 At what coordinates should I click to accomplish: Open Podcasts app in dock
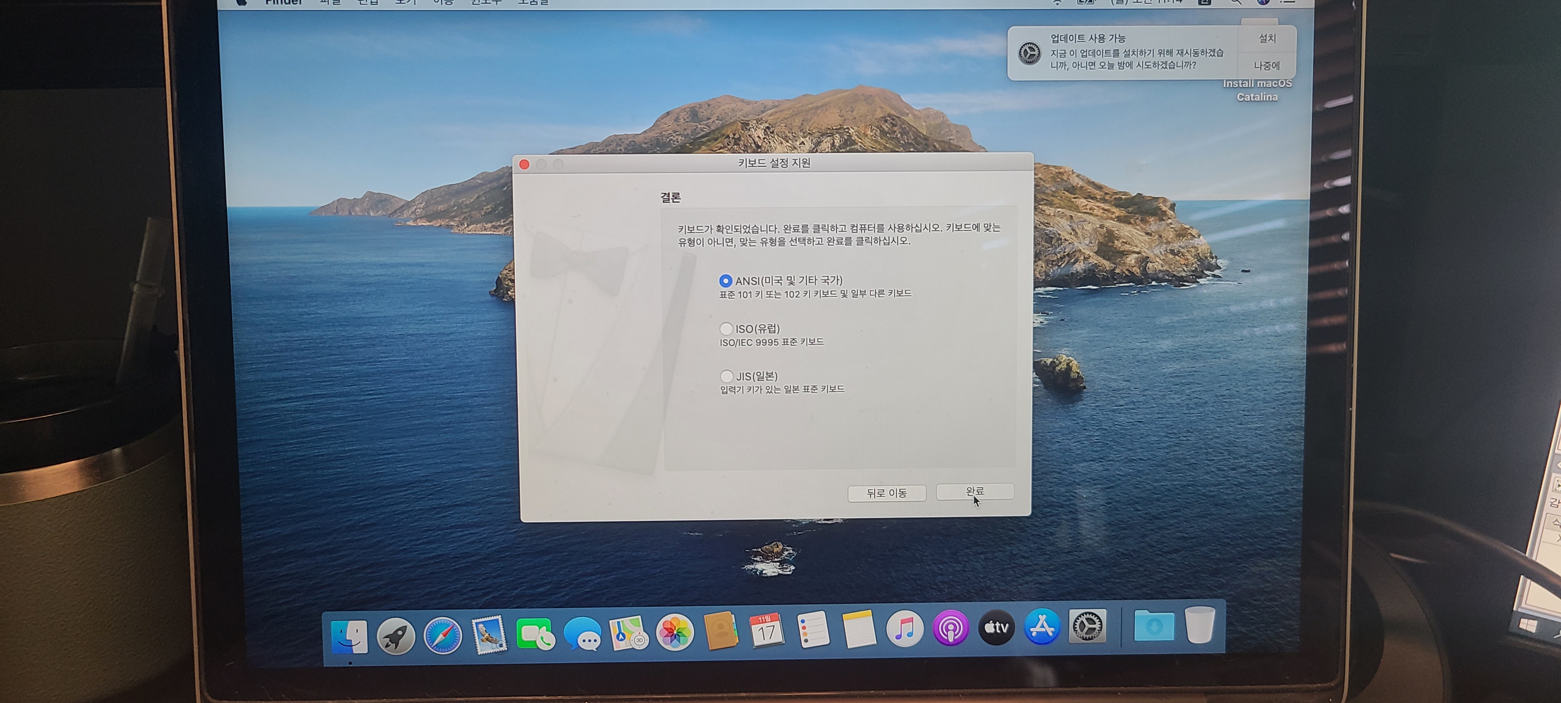(x=950, y=628)
